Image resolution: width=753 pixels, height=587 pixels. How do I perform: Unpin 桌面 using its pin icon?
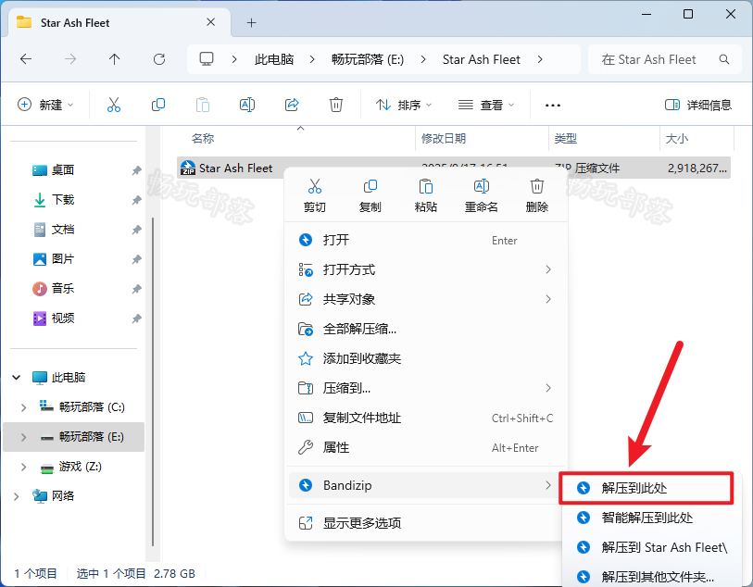137,170
